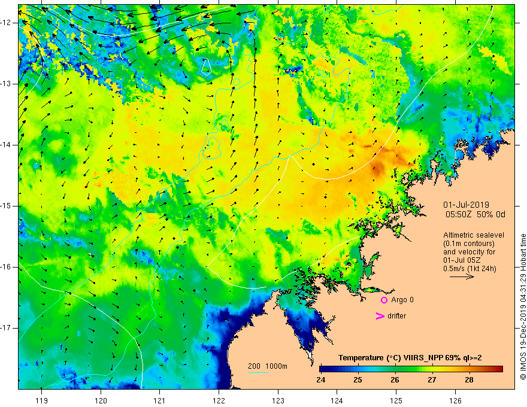Click the longitude label '119'
Screen dimensions: 527x407
click(41, 400)
